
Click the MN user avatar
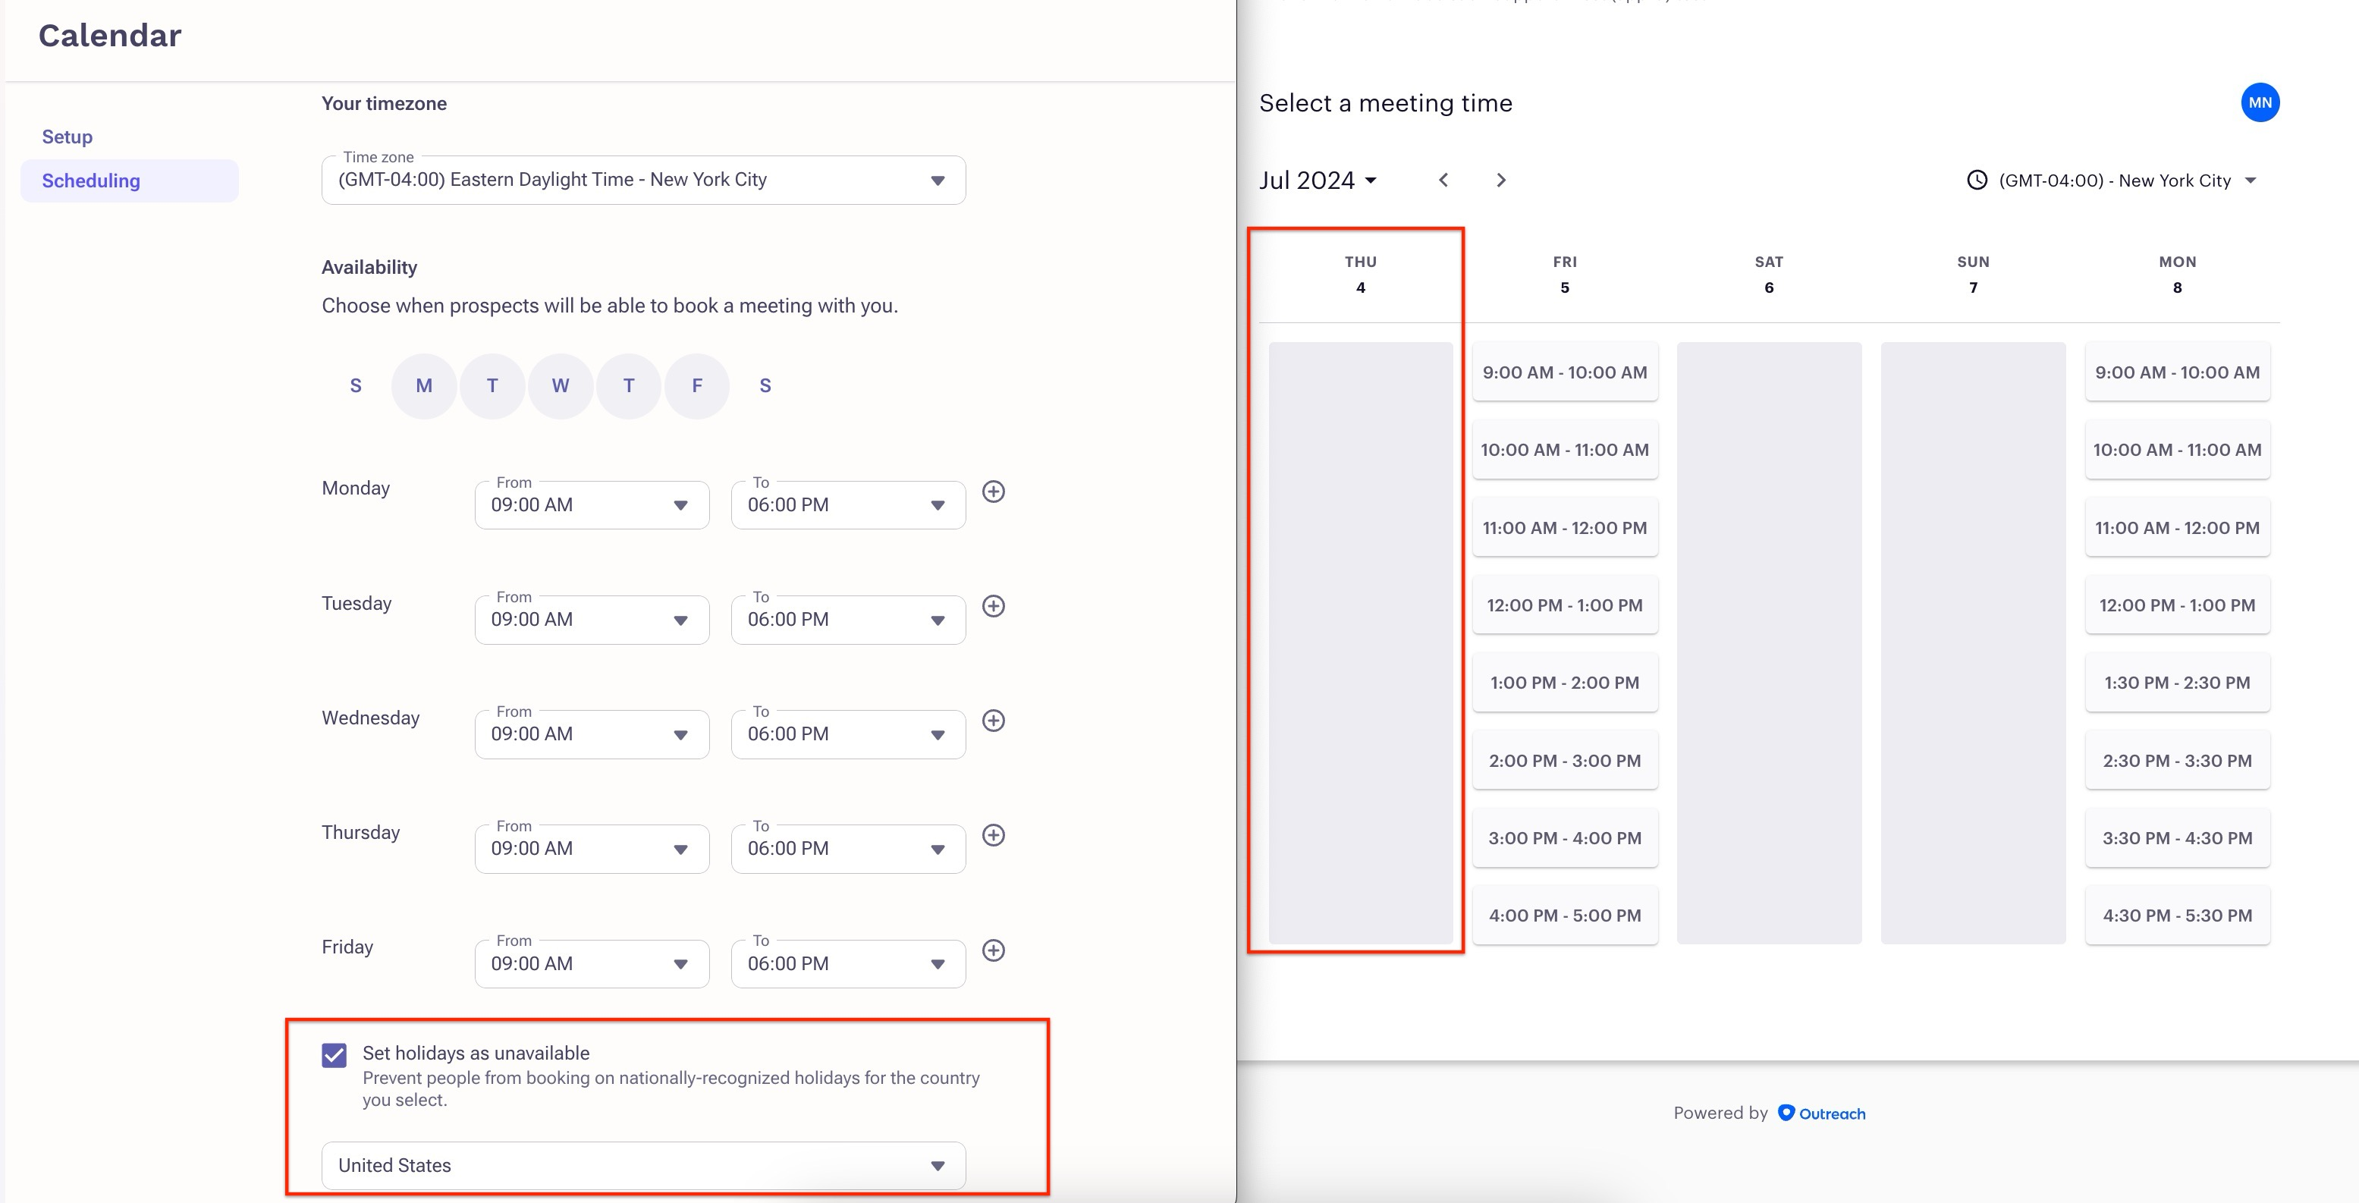2259,102
